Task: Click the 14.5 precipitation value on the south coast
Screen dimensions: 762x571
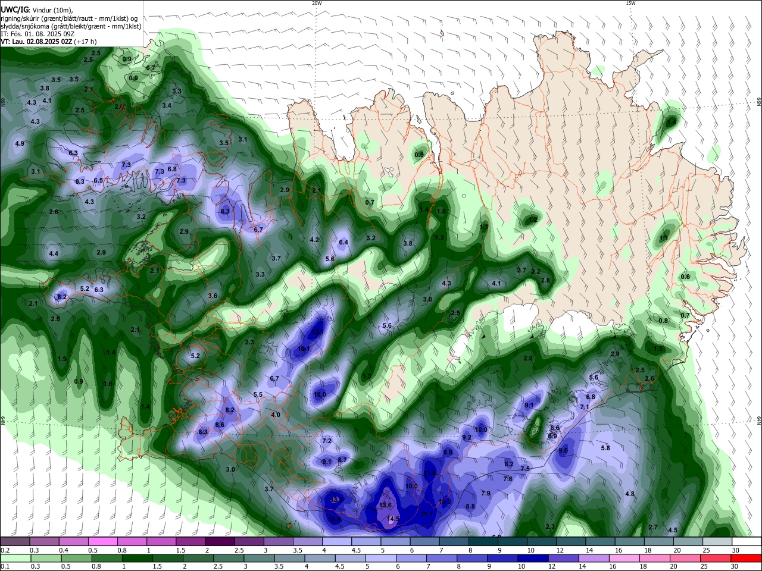Action: click(x=393, y=519)
